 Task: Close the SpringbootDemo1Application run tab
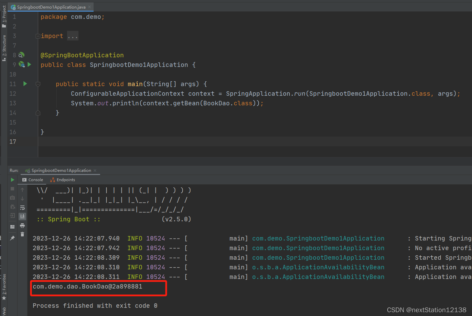click(x=95, y=171)
